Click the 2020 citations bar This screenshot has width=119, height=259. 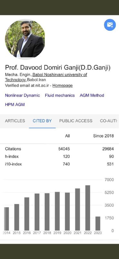[x=67, y=211]
